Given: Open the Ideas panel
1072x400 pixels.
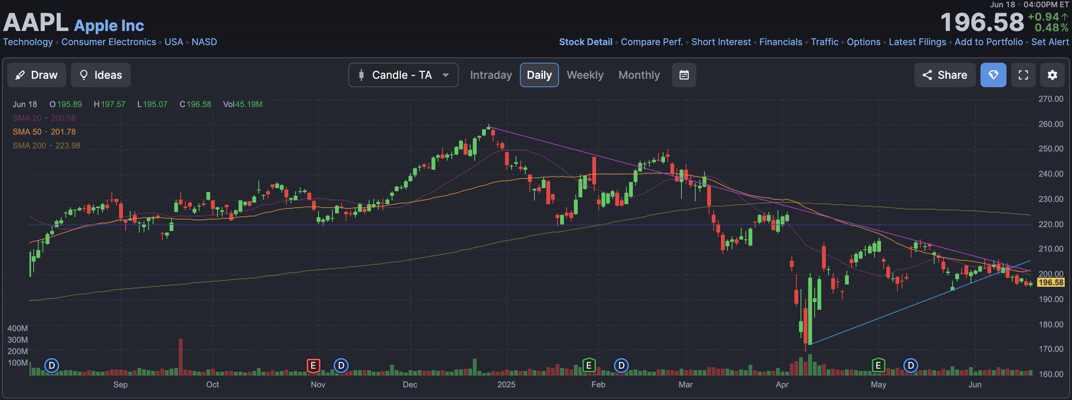Looking at the screenshot, I should pyautogui.click(x=100, y=75).
